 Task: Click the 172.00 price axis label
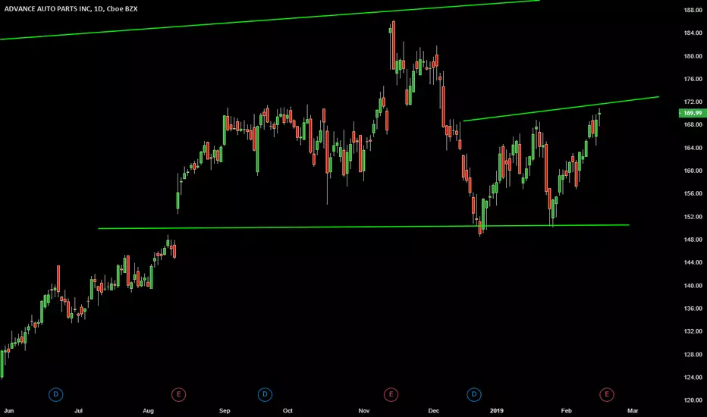pos(693,102)
